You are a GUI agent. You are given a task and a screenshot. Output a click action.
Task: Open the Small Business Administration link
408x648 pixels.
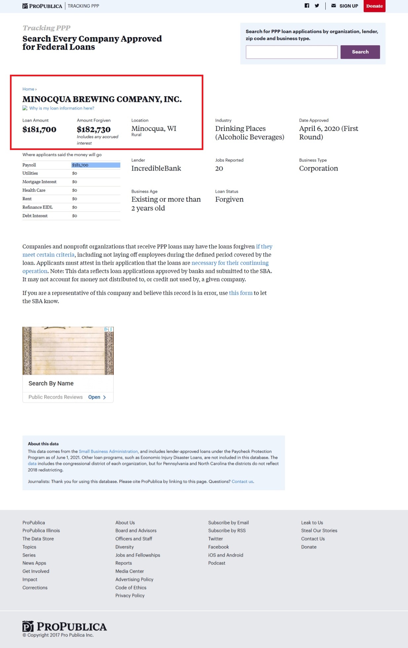[x=108, y=451]
